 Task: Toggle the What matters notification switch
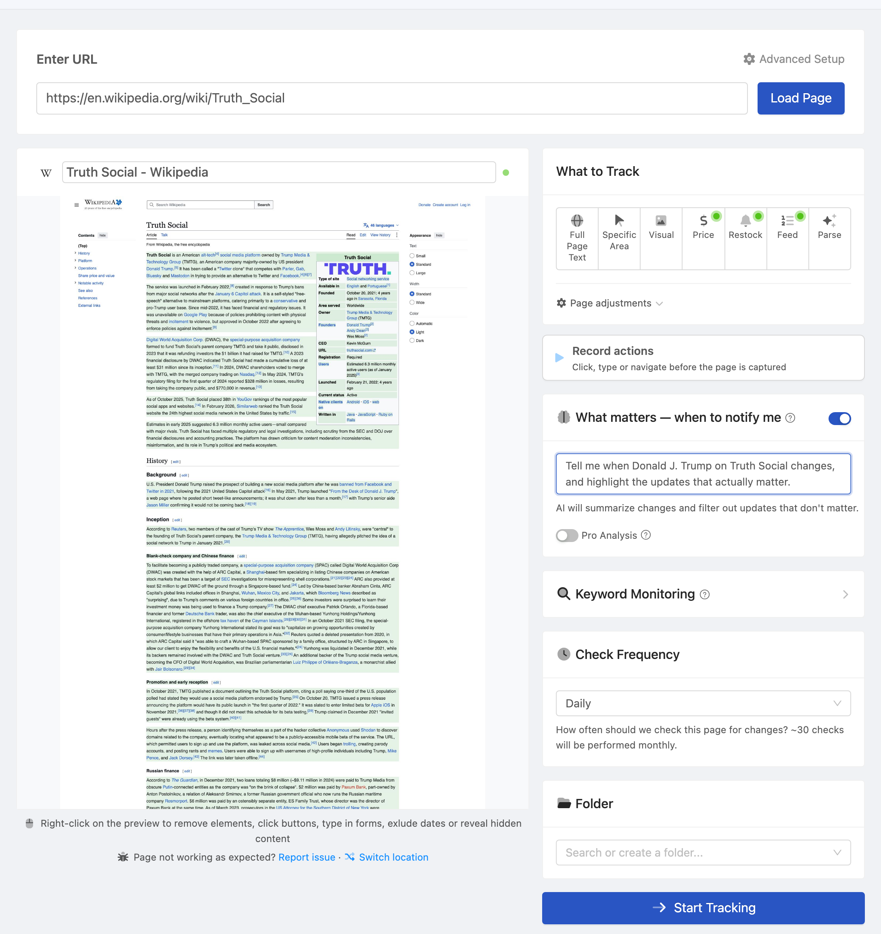(839, 418)
